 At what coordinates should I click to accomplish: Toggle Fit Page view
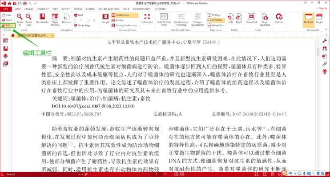(x=214, y=15)
